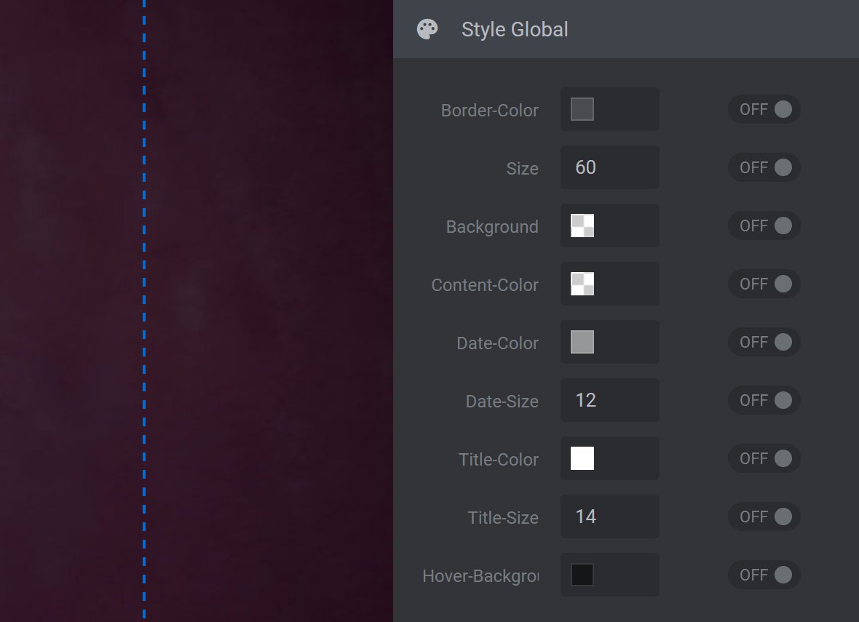The image size is (859, 622).
Task: Click the Size label
Action: (522, 169)
